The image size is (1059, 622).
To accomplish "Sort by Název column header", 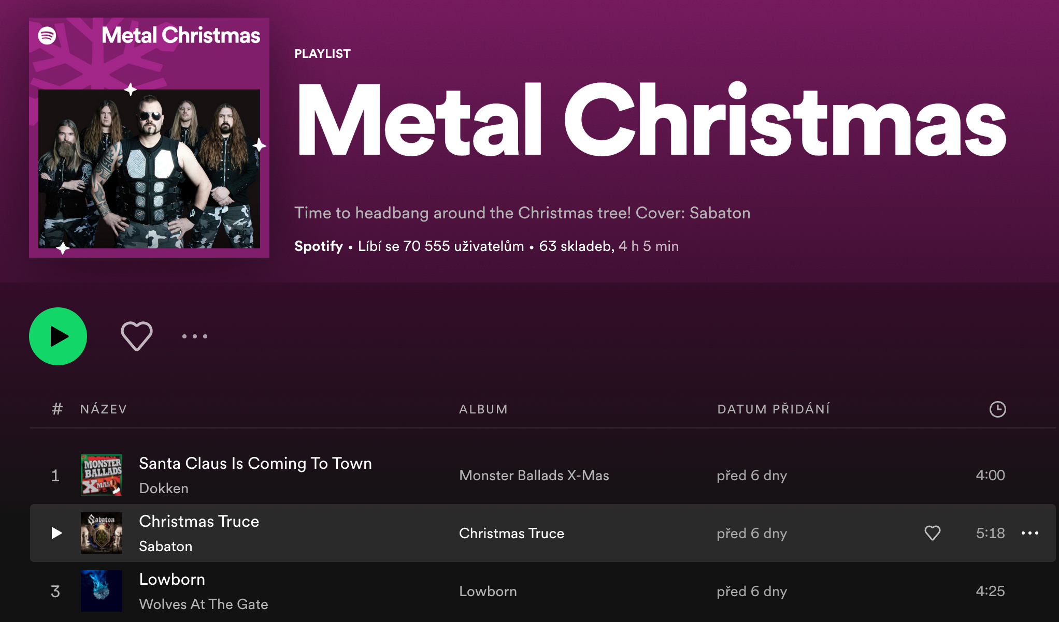I will pyautogui.click(x=104, y=409).
